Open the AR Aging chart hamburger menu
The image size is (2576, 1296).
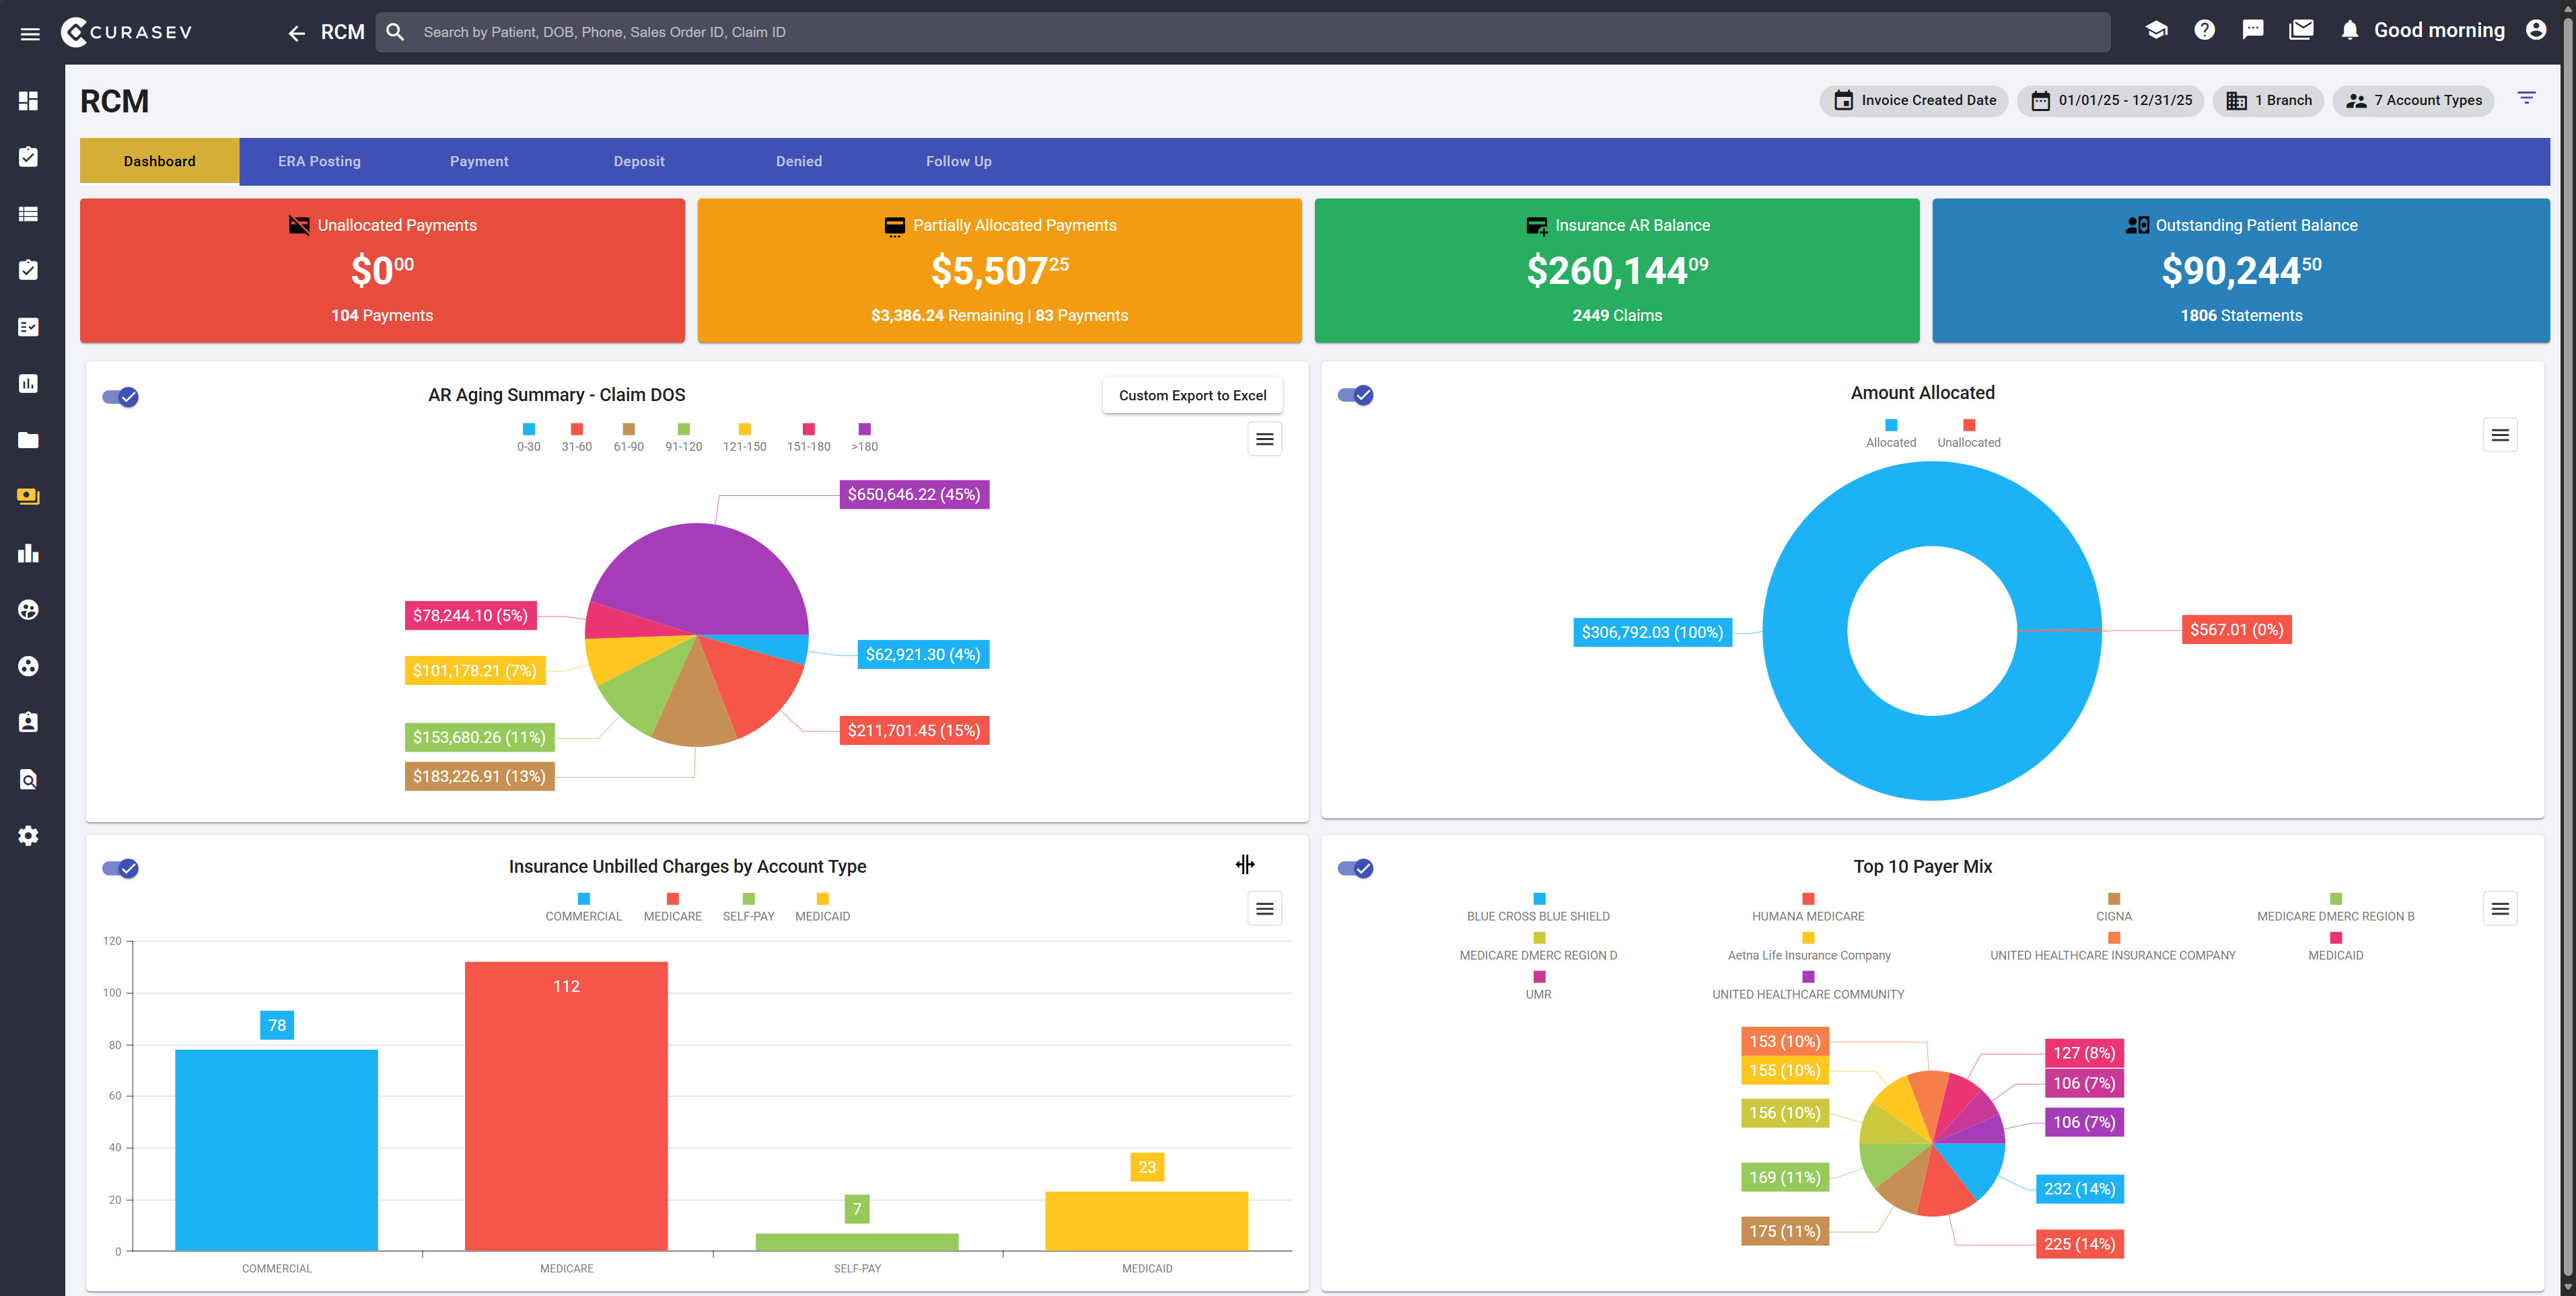coord(1264,439)
